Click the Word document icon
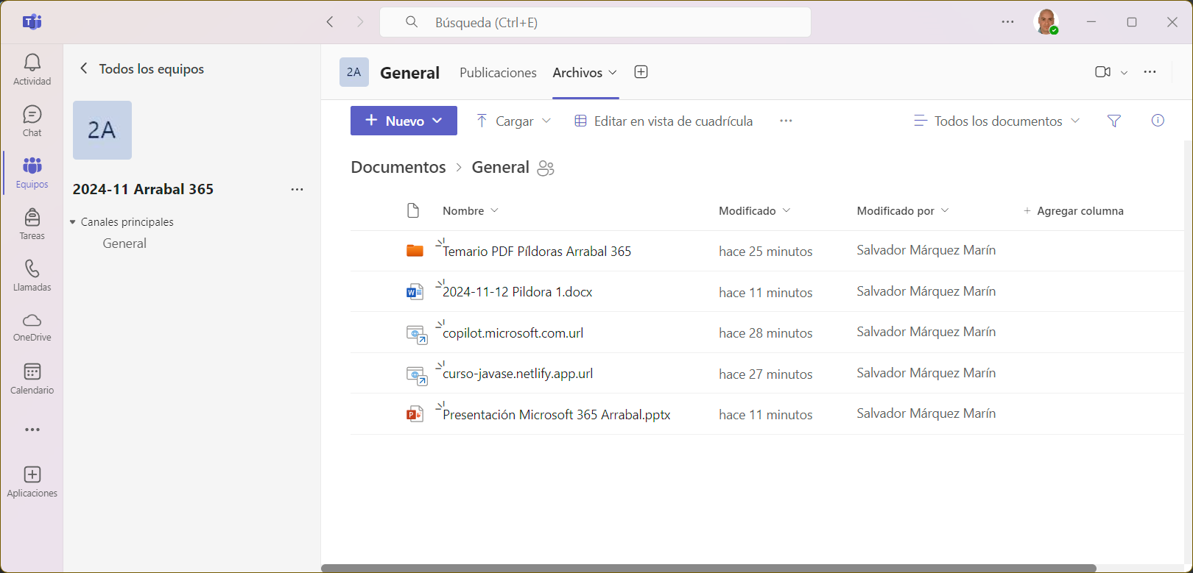1193x573 pixels. tap(415, 292)
